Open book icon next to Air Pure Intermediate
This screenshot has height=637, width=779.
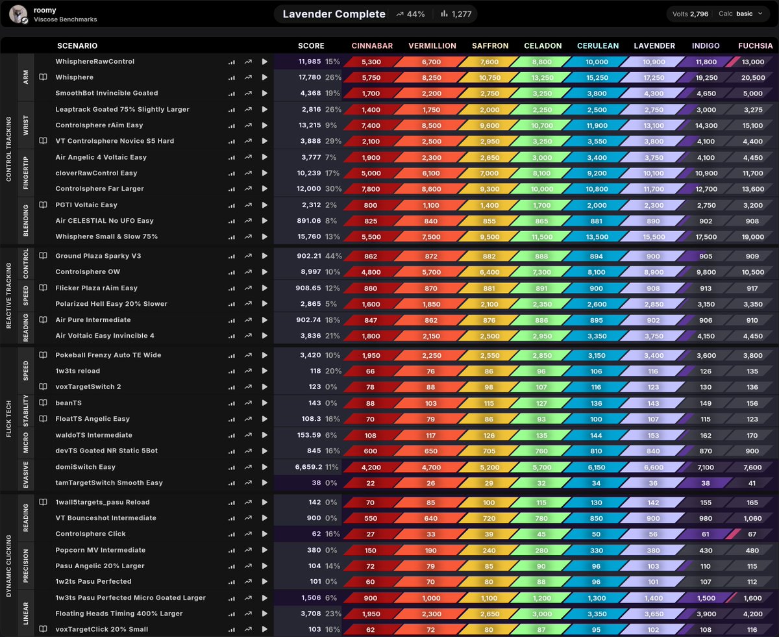[43, 319]
